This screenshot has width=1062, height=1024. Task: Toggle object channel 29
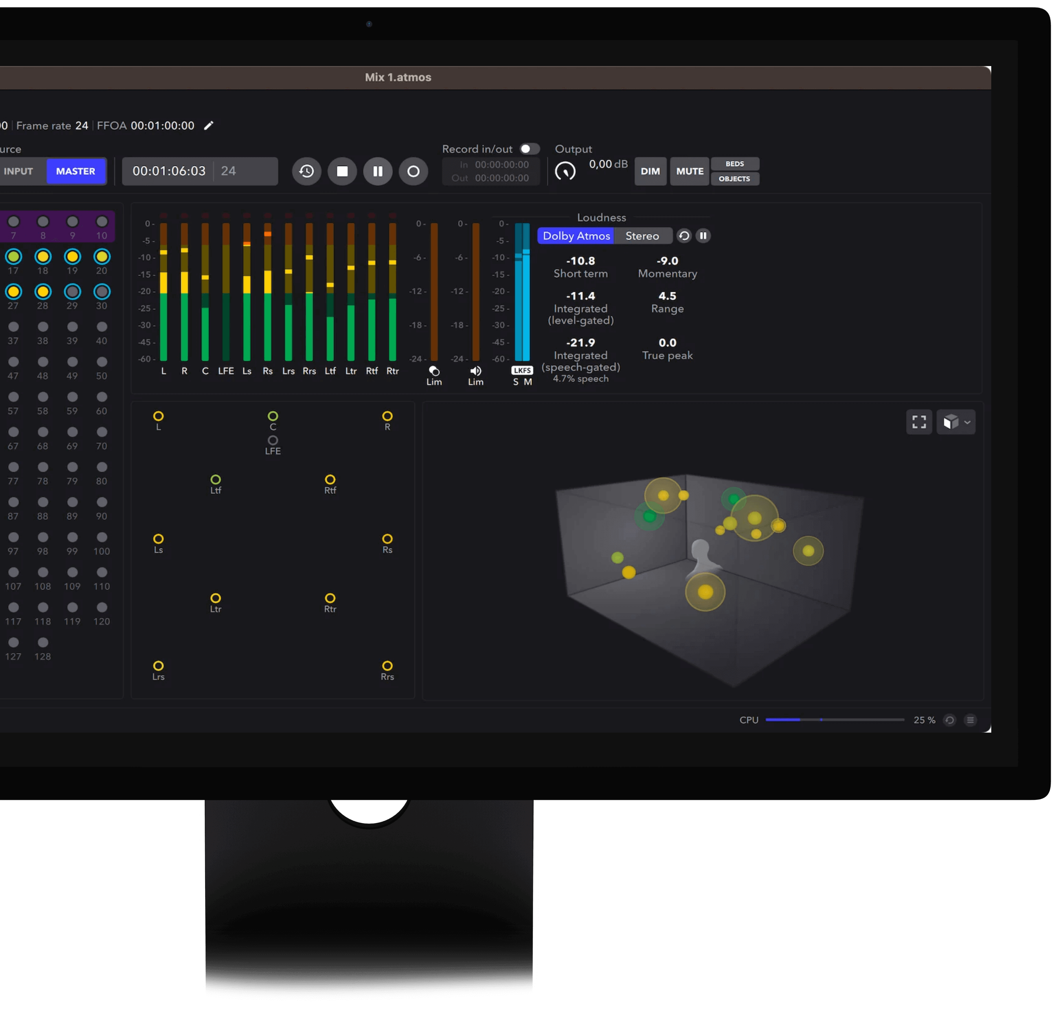click(73, 292)
